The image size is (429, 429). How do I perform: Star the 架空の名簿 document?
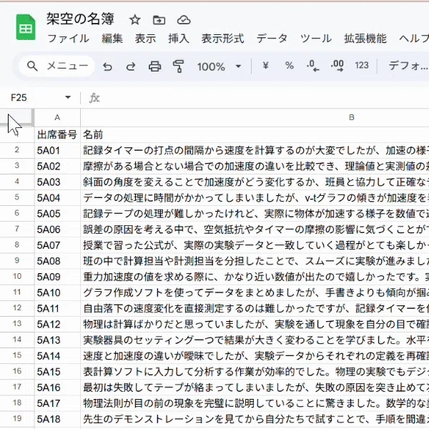click(134, 20)
